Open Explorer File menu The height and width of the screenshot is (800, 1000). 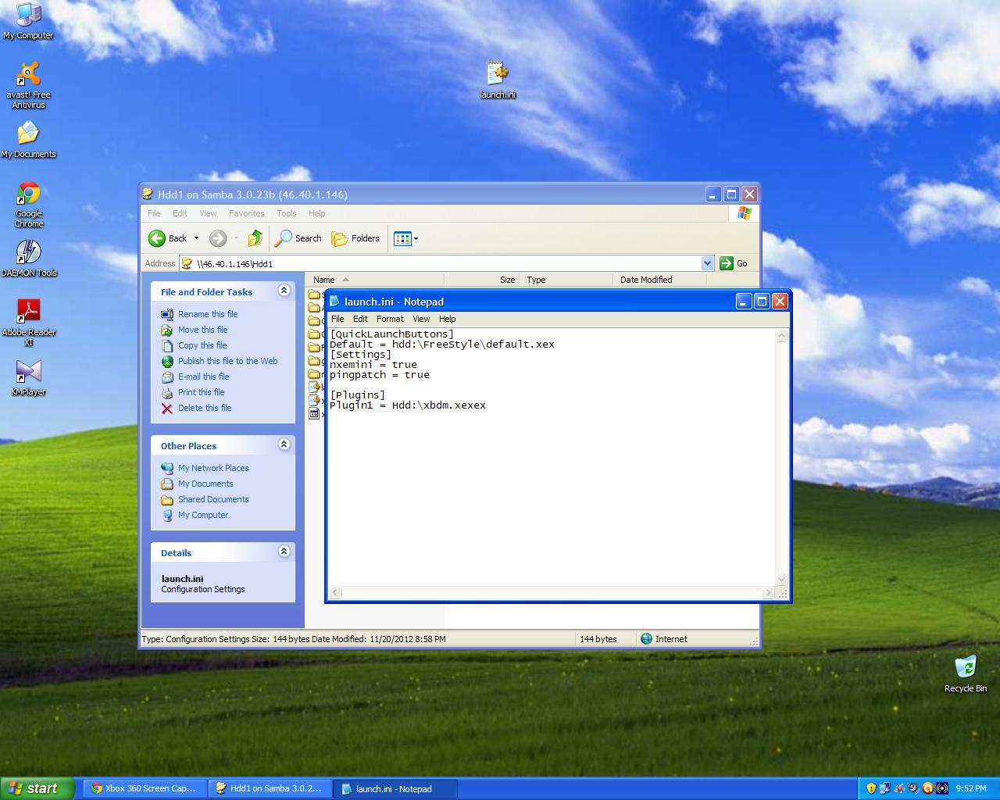154,213
